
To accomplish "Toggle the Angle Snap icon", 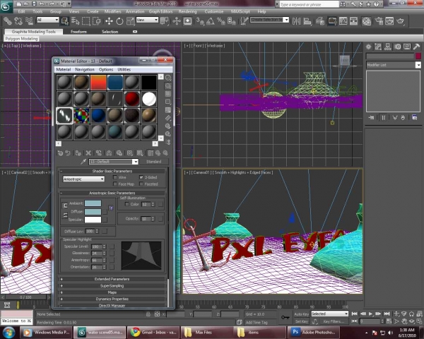I will (211, 21).
